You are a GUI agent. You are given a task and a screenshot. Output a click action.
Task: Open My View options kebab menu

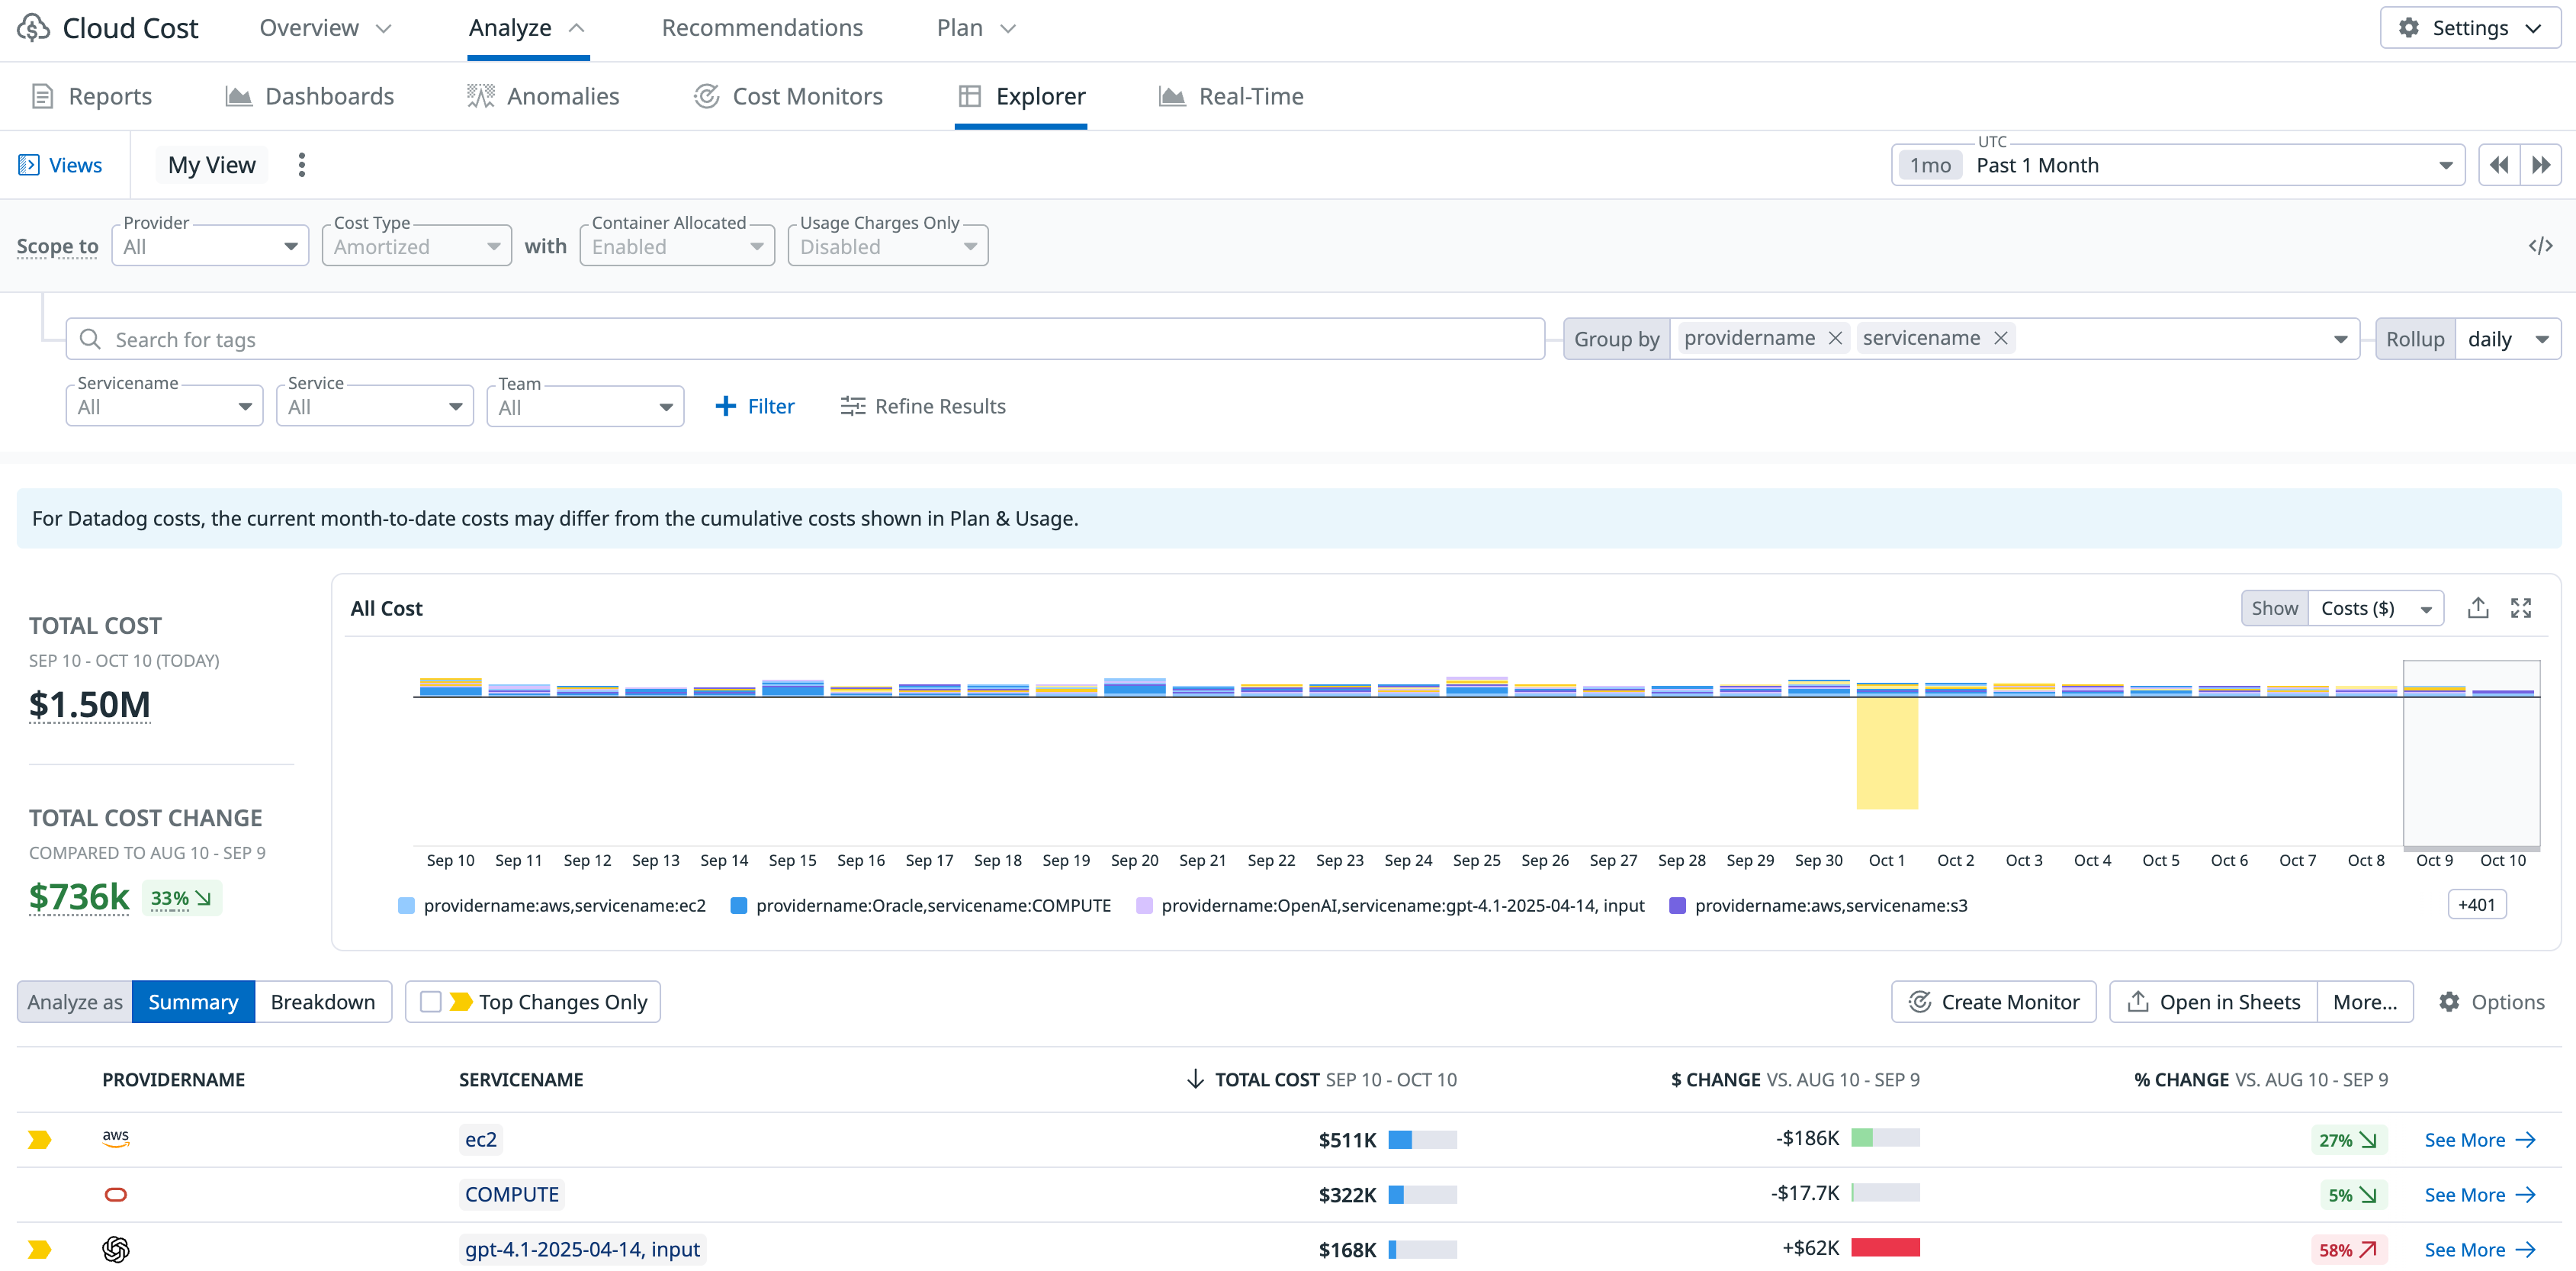[301, 164]
